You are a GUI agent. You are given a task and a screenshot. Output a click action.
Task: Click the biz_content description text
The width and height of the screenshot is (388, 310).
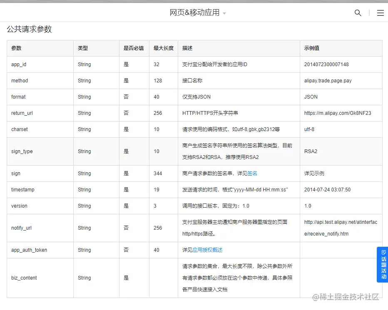pos(237,278)
